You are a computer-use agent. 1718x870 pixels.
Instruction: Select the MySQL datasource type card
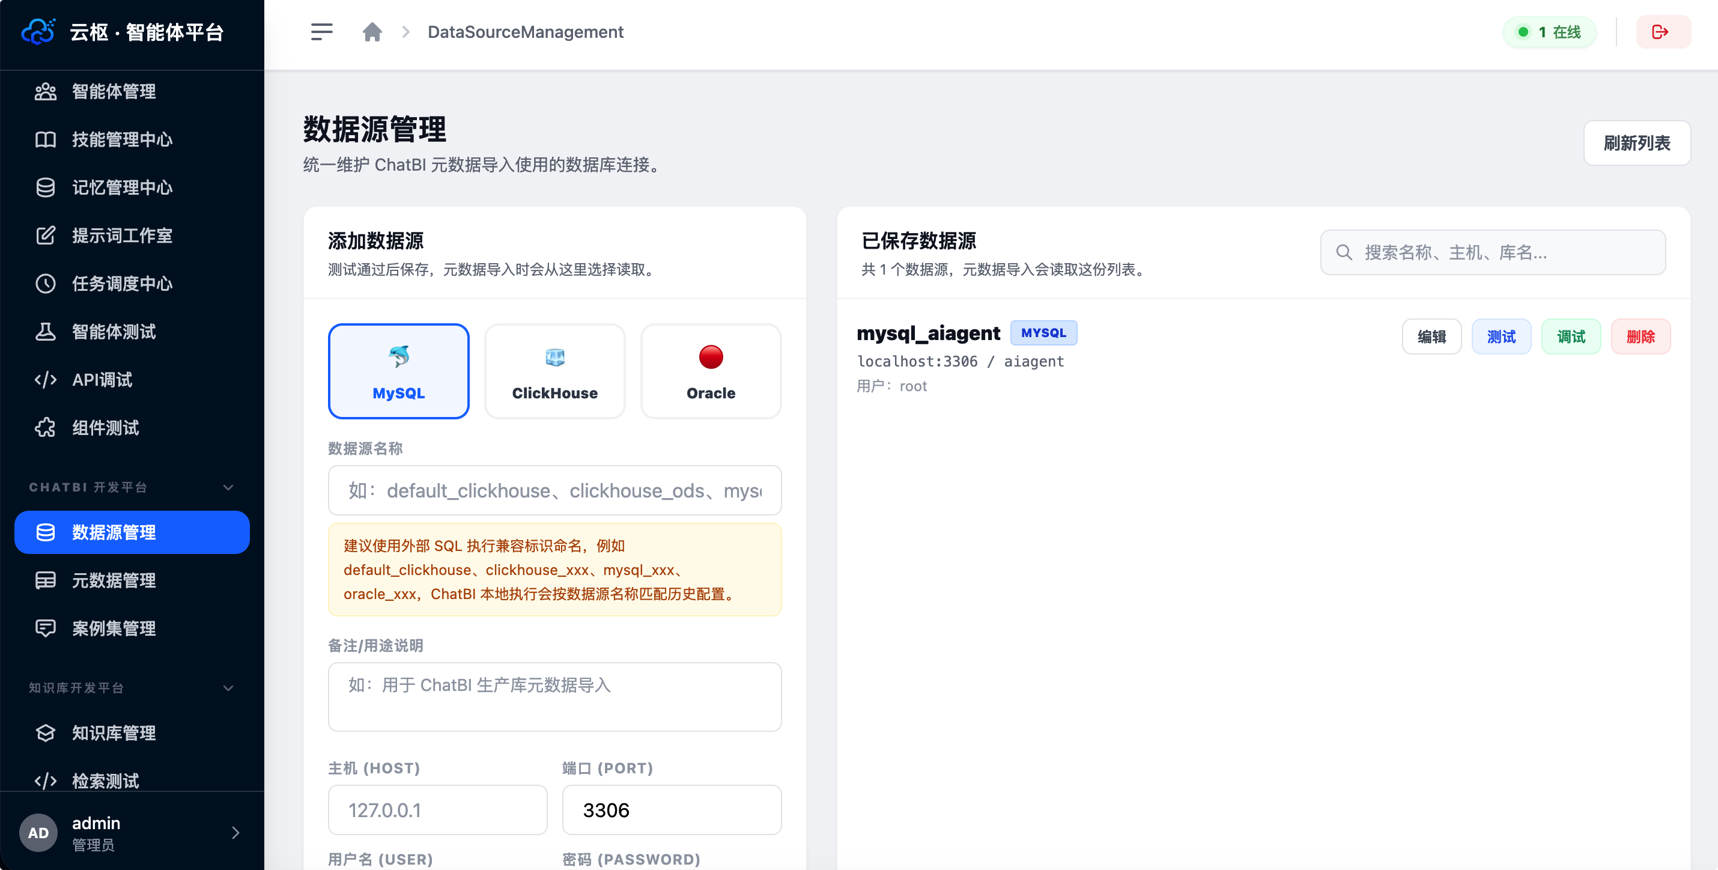click(399, 372)
